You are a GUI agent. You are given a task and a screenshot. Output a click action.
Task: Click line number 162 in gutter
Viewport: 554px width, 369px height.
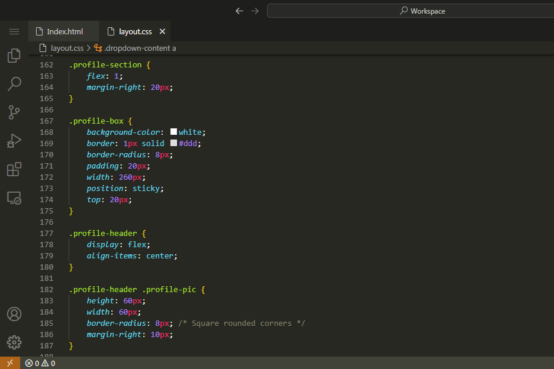pos(46,65)
